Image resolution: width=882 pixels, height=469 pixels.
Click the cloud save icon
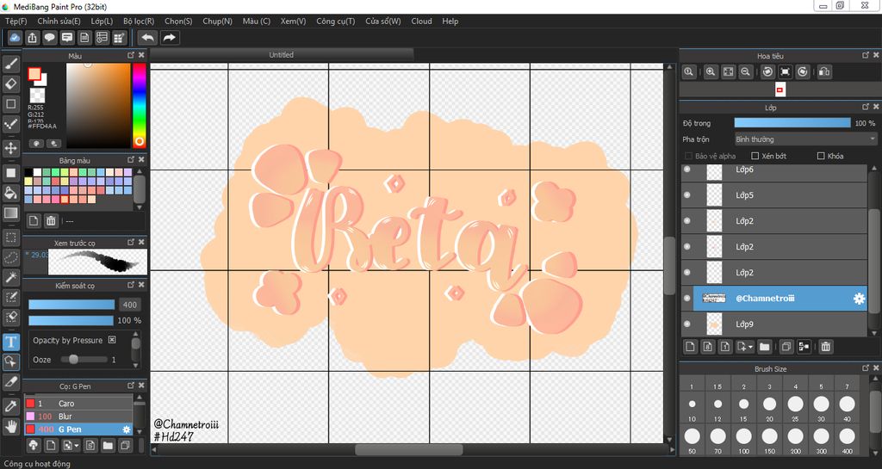point(15,38)
